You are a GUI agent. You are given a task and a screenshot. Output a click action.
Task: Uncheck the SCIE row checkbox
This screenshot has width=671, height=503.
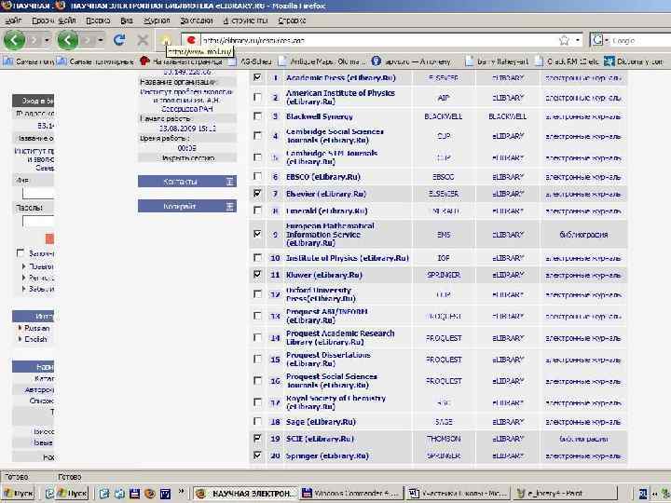(257, 439)
